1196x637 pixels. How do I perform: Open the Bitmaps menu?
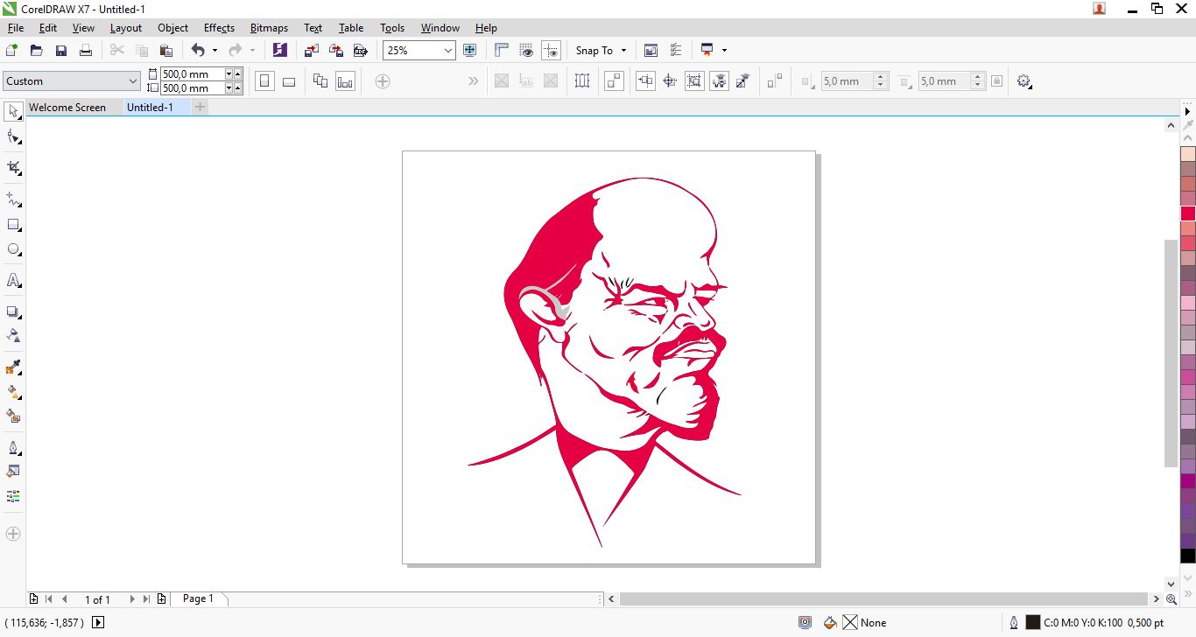coord(269,28)
